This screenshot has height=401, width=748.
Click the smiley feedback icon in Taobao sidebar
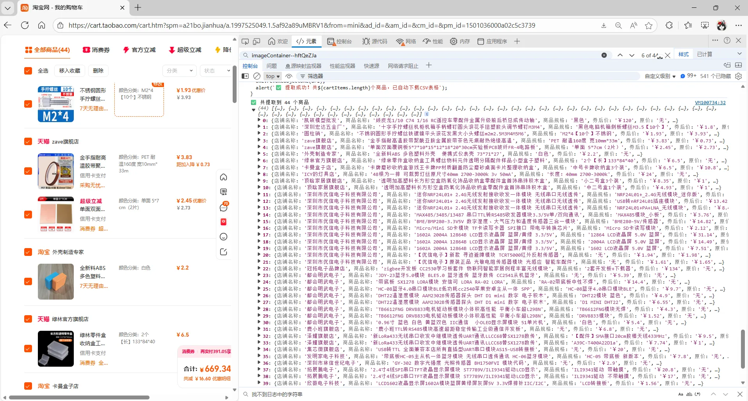[x=223, y=237]
